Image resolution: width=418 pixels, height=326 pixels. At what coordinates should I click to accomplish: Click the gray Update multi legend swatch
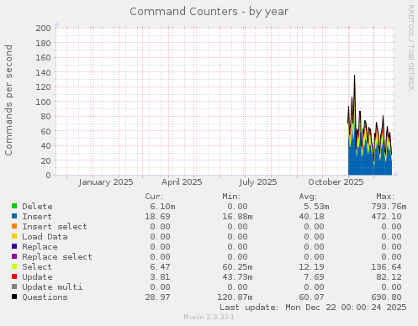tap(14, 287)
